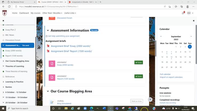This screenshot has height=111, width=197.
Task: Expand Learning in Practice in sidebar
Action: [x=3, y=82]
